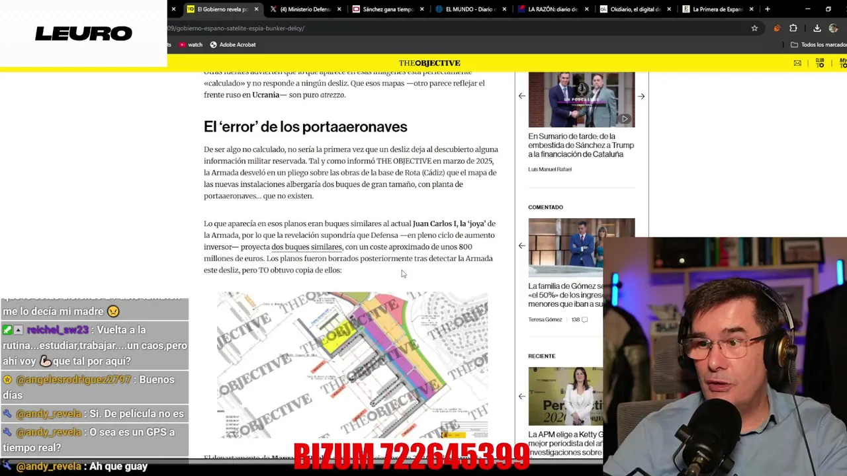847x476 pixels.
Task: Go to previous item in Comentado carousel
Action: tap(521, 246)
